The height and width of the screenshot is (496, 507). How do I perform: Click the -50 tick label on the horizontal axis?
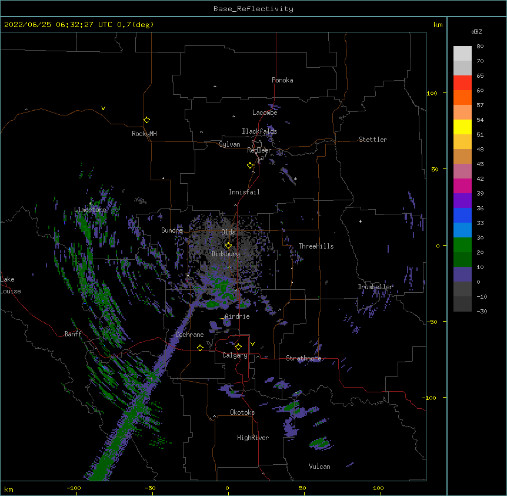click(150, 488)
